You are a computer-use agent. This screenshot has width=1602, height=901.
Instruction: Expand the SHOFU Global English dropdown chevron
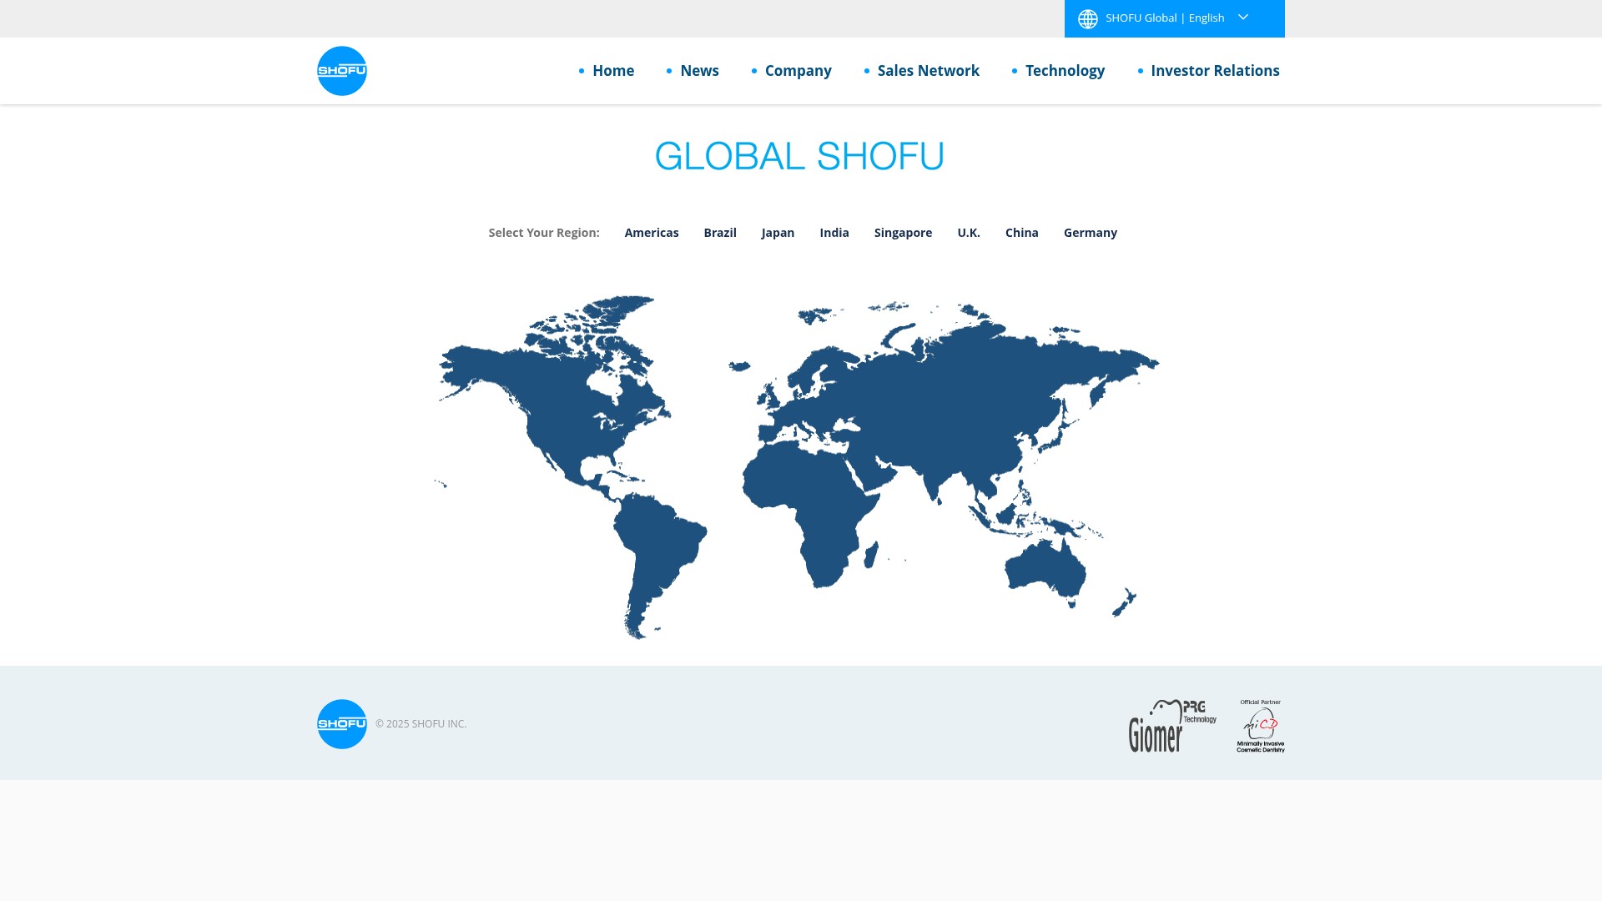(1242, 18)
